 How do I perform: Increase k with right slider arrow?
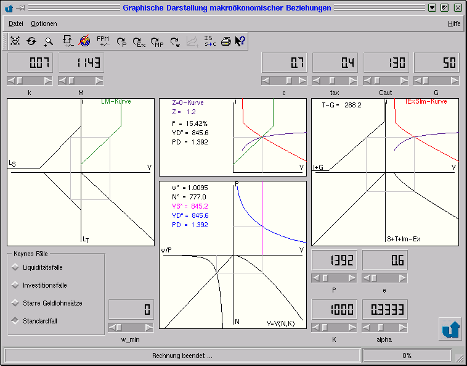point(48,80)
